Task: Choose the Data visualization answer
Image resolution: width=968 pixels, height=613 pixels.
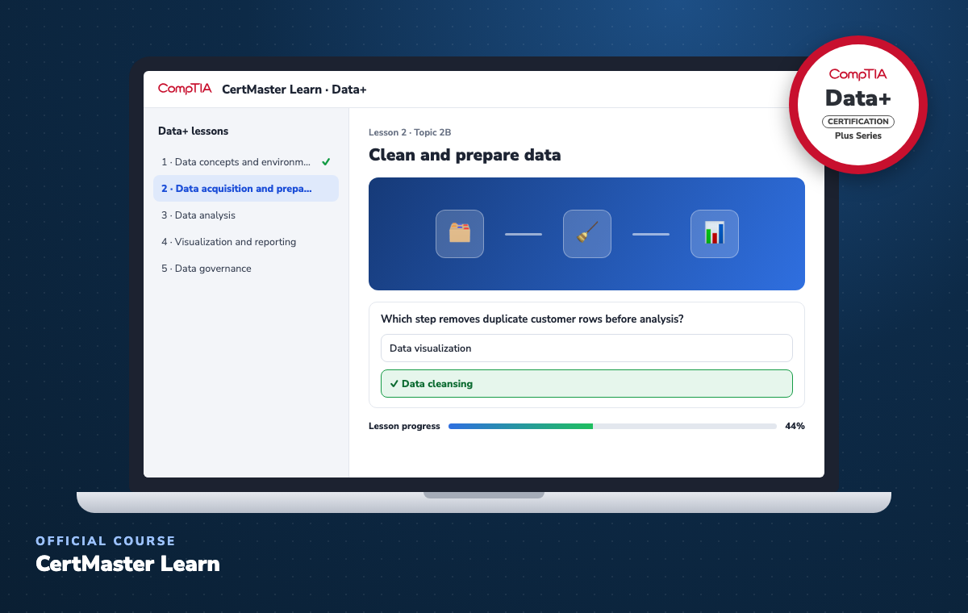Action: pos(586,348)
